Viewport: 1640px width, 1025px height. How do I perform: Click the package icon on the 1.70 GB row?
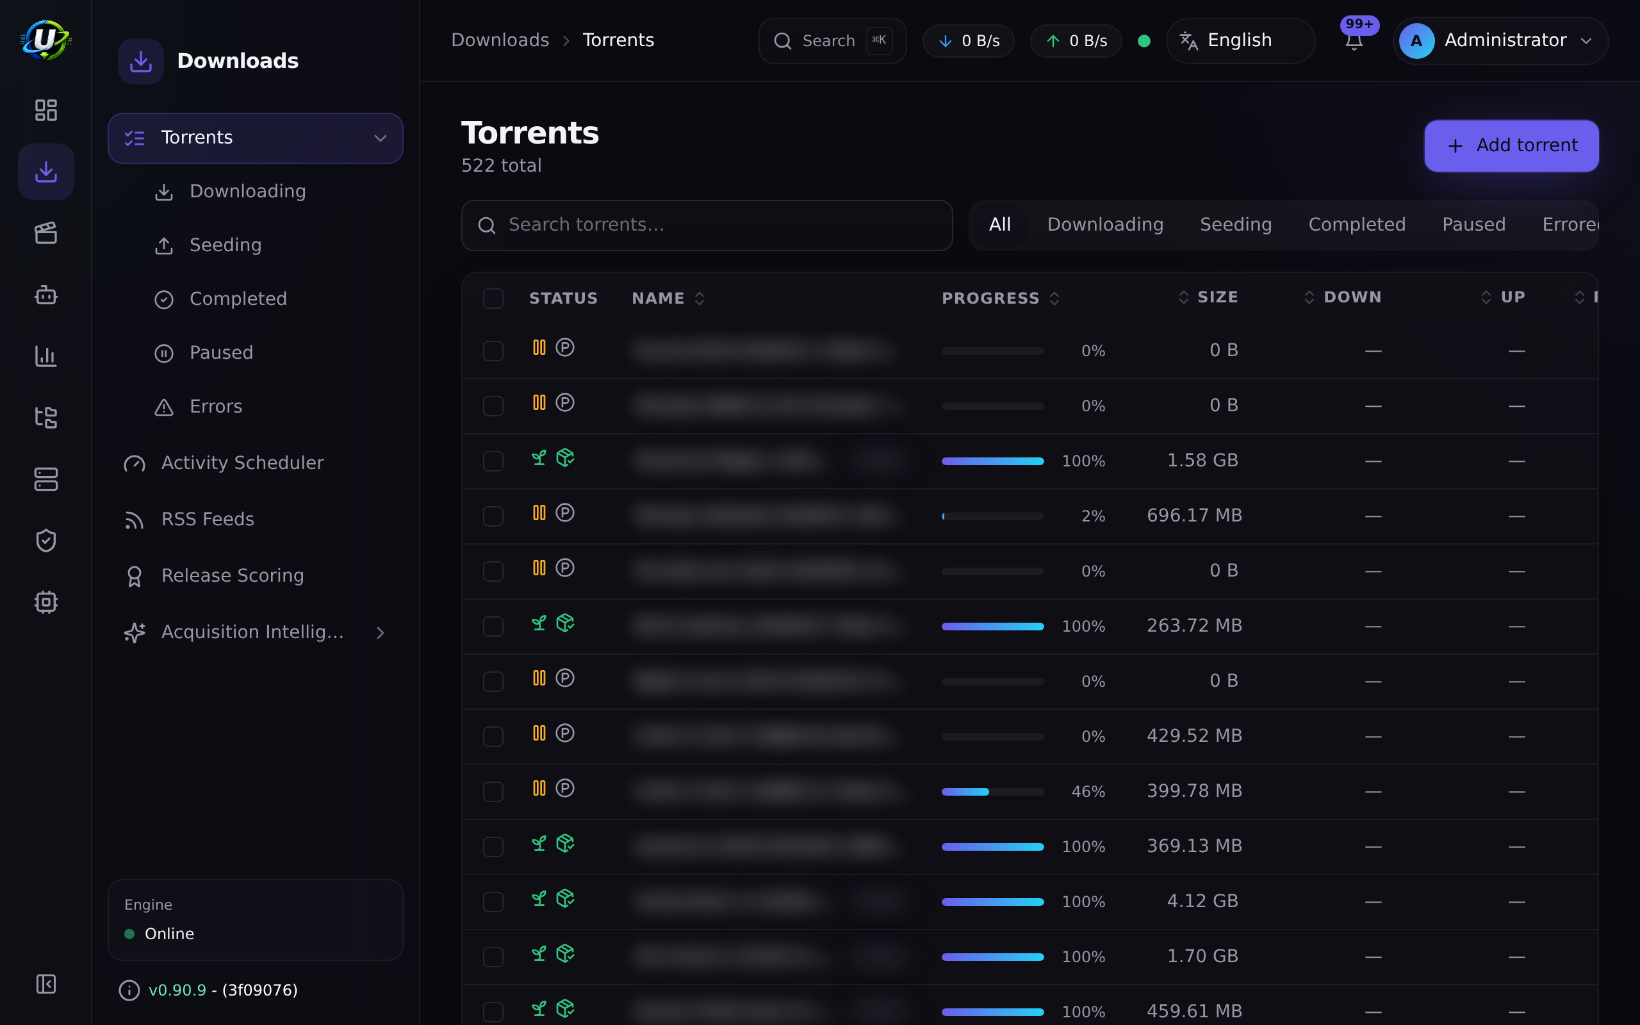pyautogui.click(x=565, y=953)
